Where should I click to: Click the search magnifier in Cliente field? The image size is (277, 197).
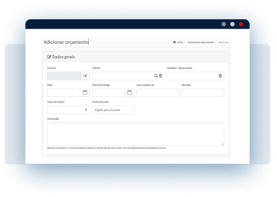pos(156,76)
